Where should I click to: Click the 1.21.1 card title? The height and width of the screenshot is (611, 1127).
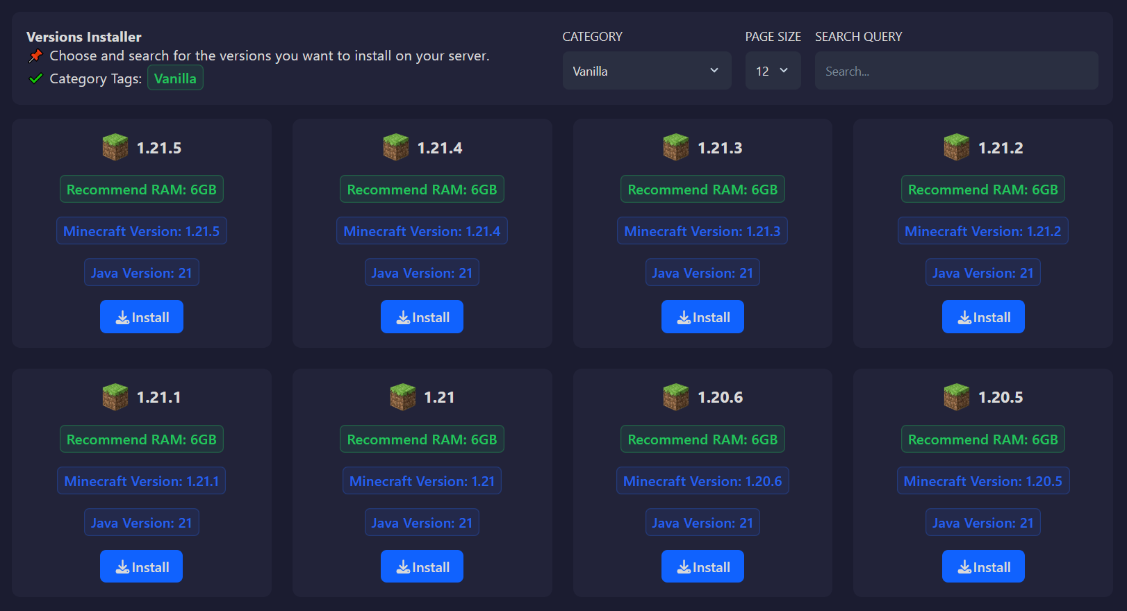[x=159, y=397]
